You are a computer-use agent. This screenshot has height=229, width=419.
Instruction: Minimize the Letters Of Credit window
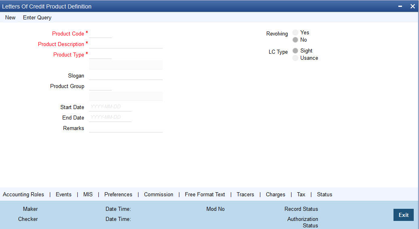pyautogui.click(x=400, y=6)
